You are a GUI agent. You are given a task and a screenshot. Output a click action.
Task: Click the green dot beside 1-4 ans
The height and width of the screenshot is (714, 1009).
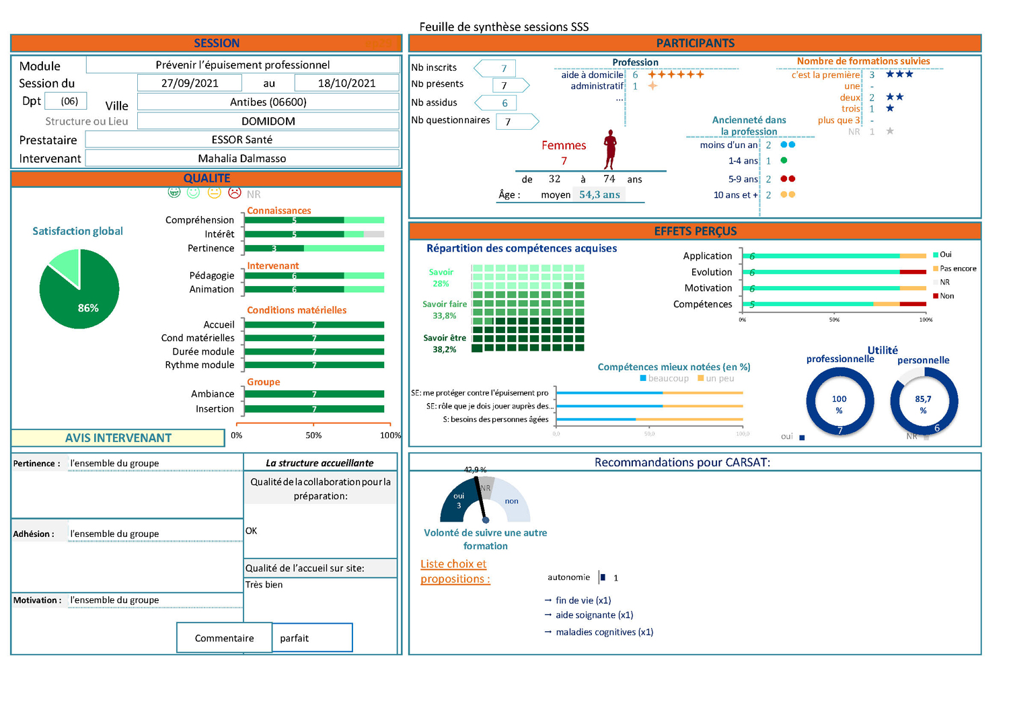[784, 160]
